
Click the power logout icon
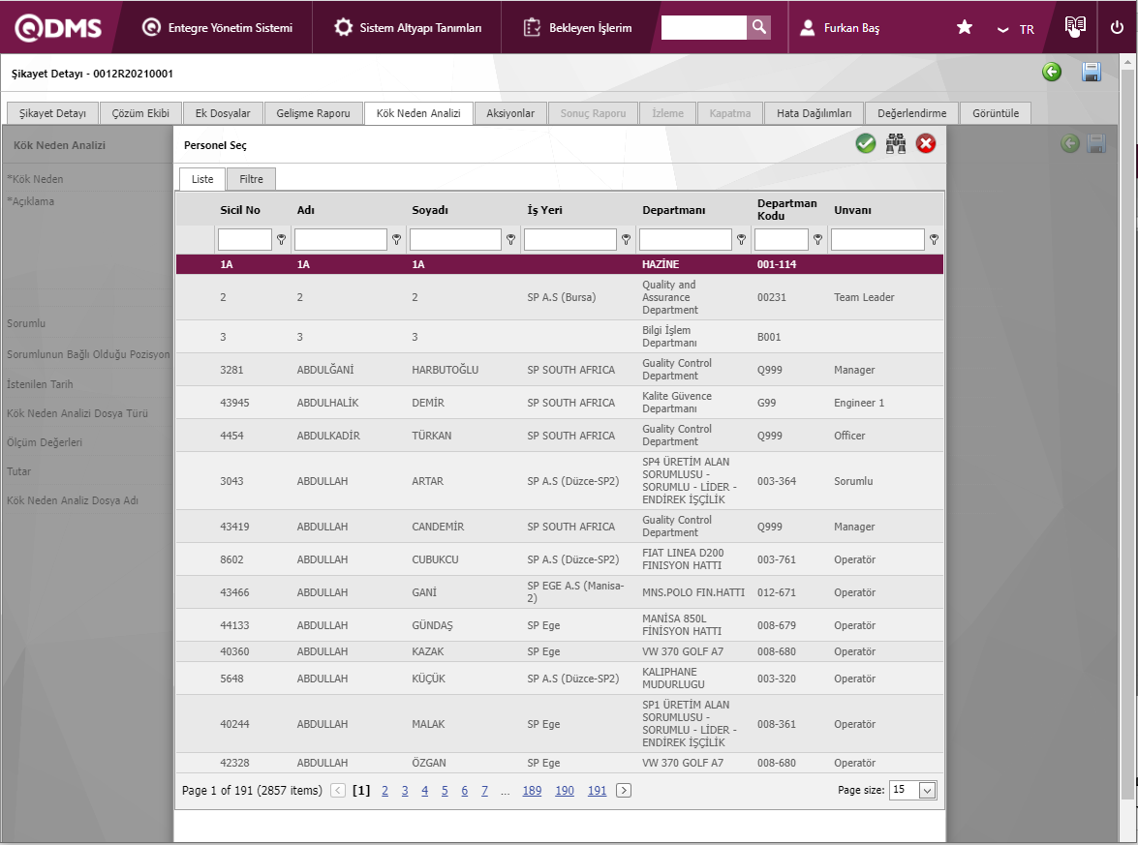[x=1117, y=27]
